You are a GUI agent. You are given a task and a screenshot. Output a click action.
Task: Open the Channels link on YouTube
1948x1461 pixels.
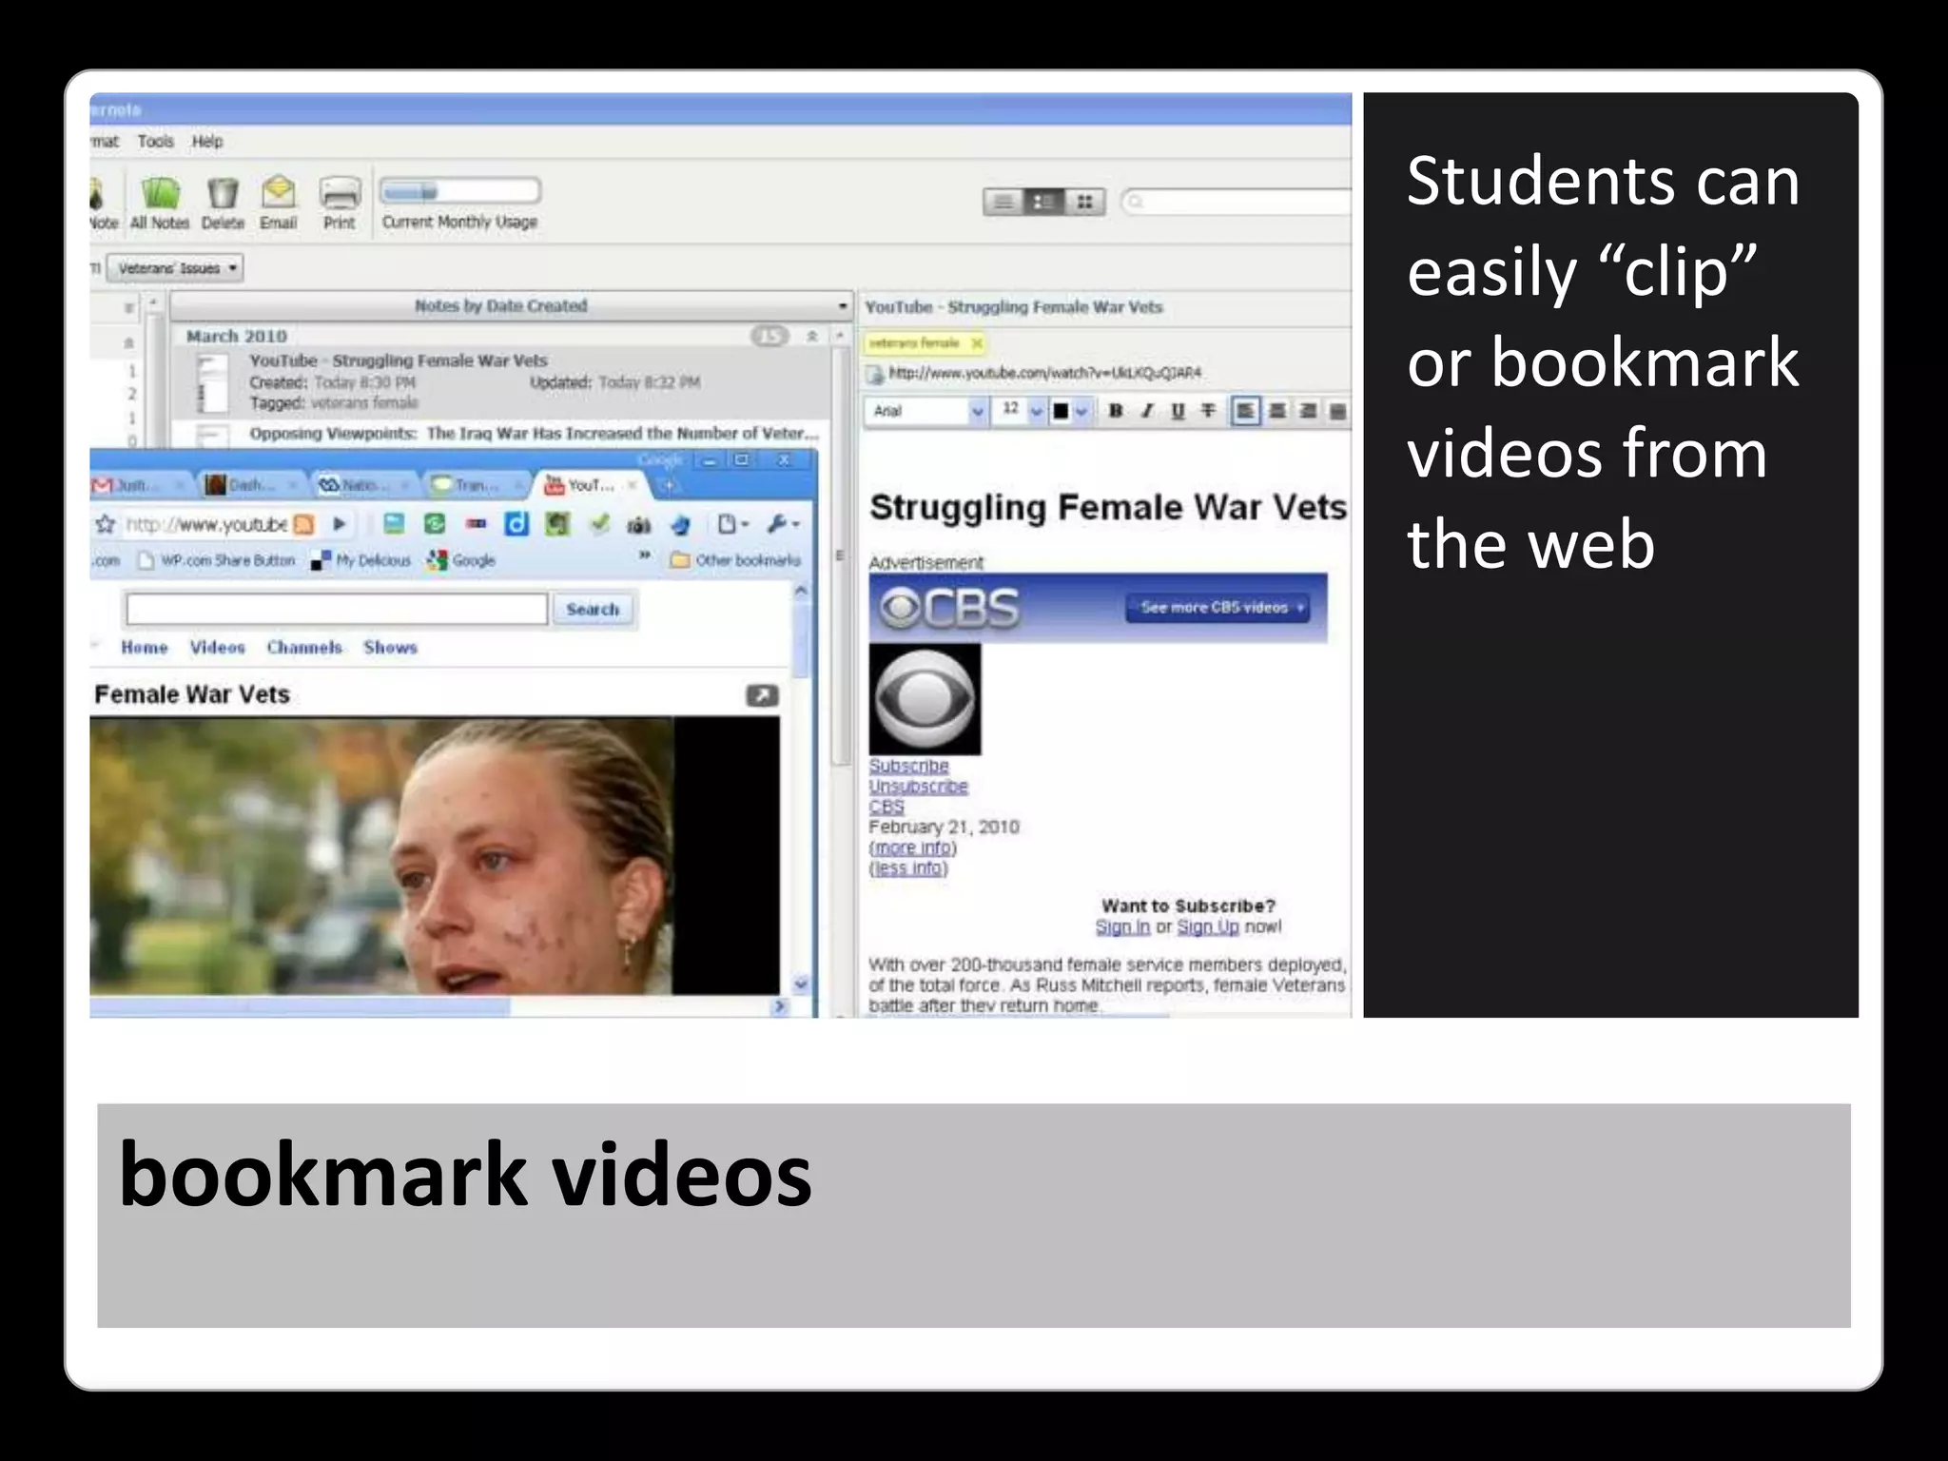coord(304,648)
